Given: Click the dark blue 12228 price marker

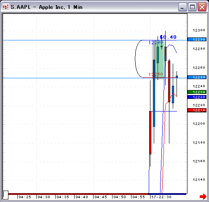Looking at the screenshot, I should point(197,97).
